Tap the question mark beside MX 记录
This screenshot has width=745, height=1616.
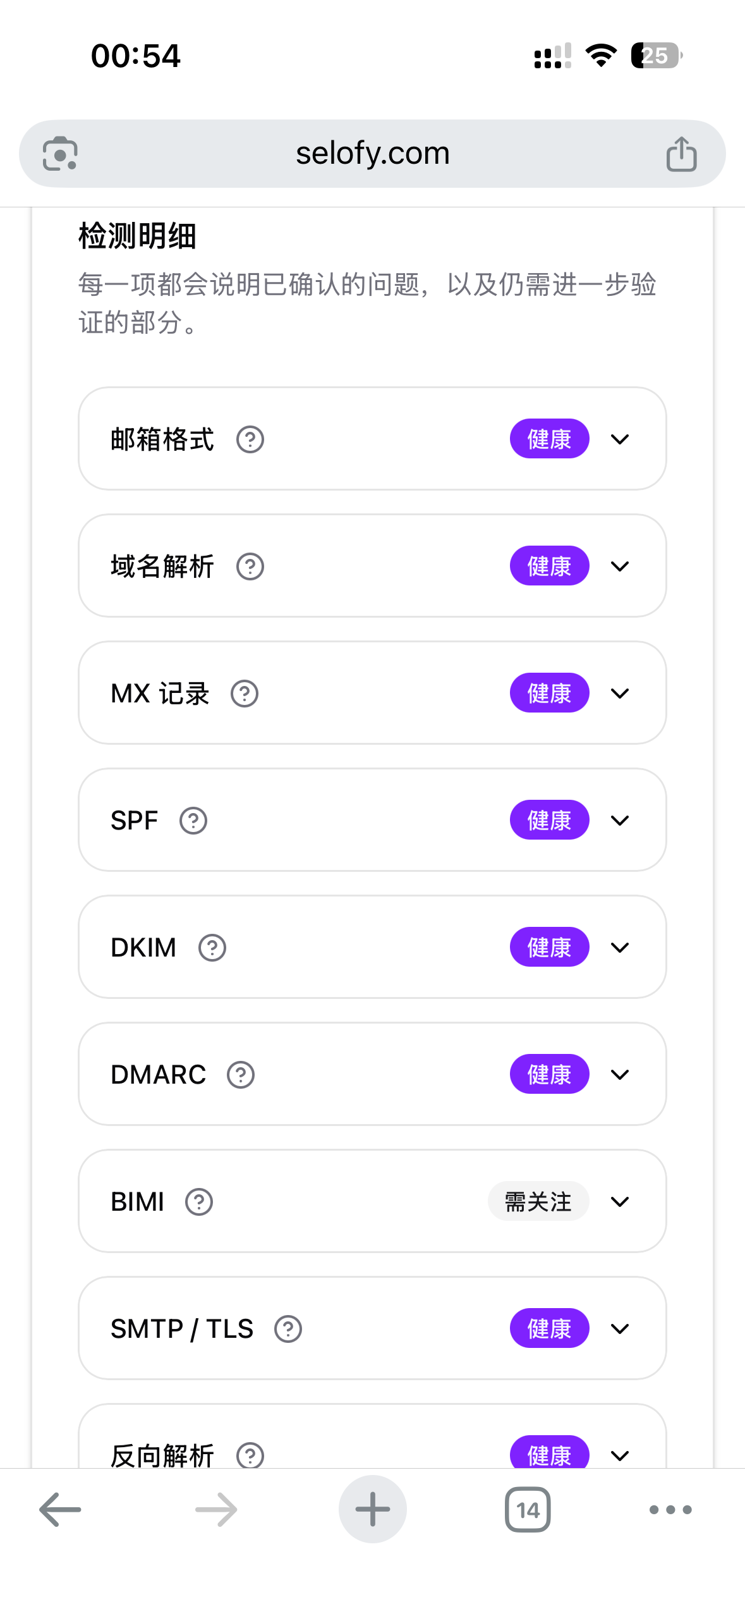coord(245,694)
